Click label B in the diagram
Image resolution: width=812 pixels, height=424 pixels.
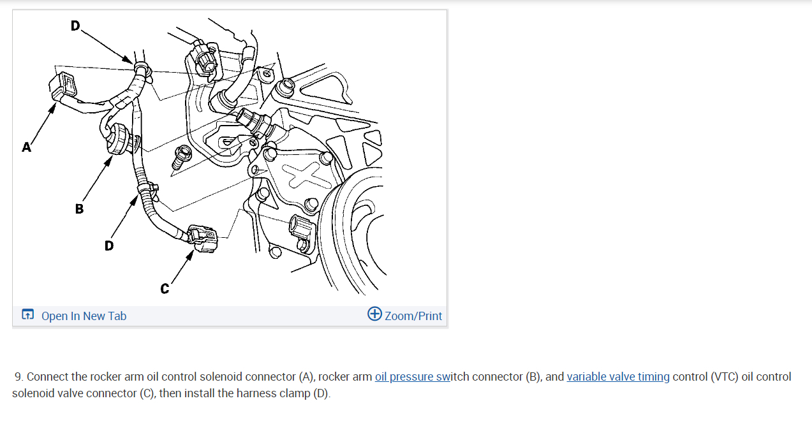(79, 208)
